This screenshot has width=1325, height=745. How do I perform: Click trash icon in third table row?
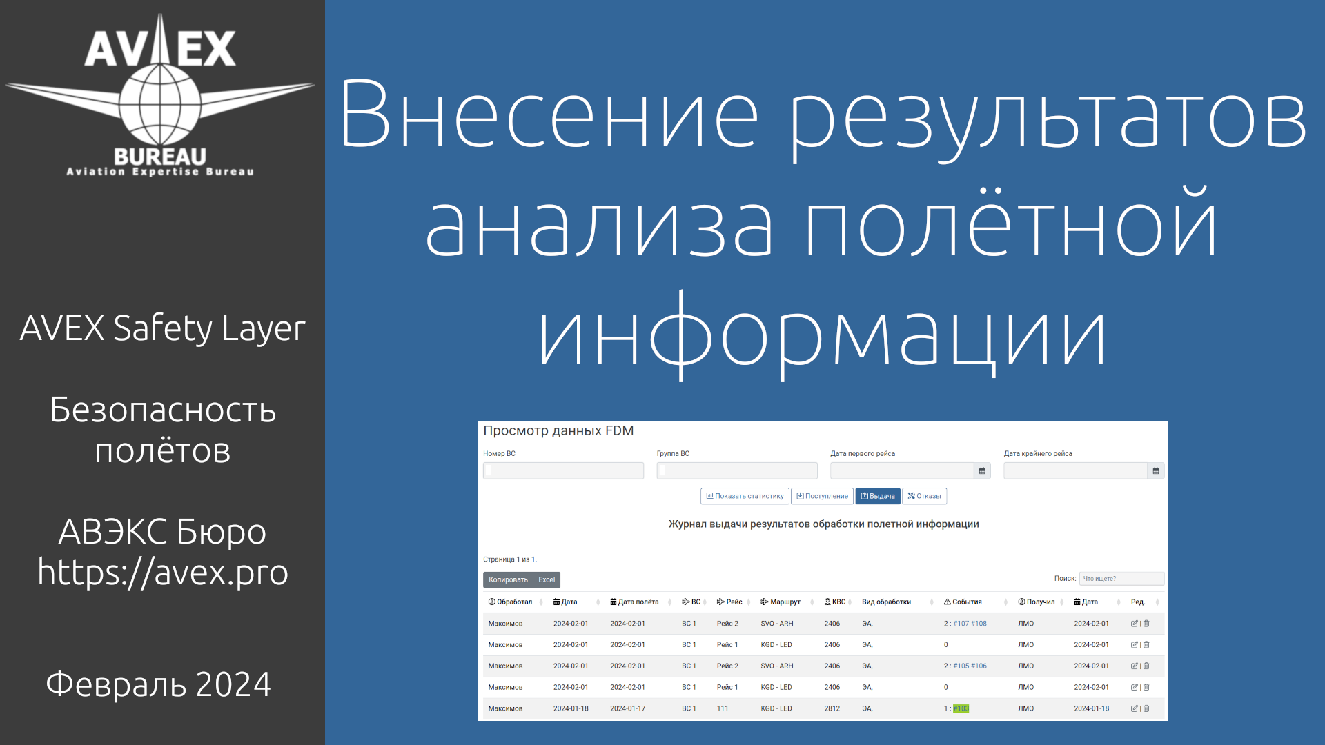pyautogui.click(x=1146, y=666)
